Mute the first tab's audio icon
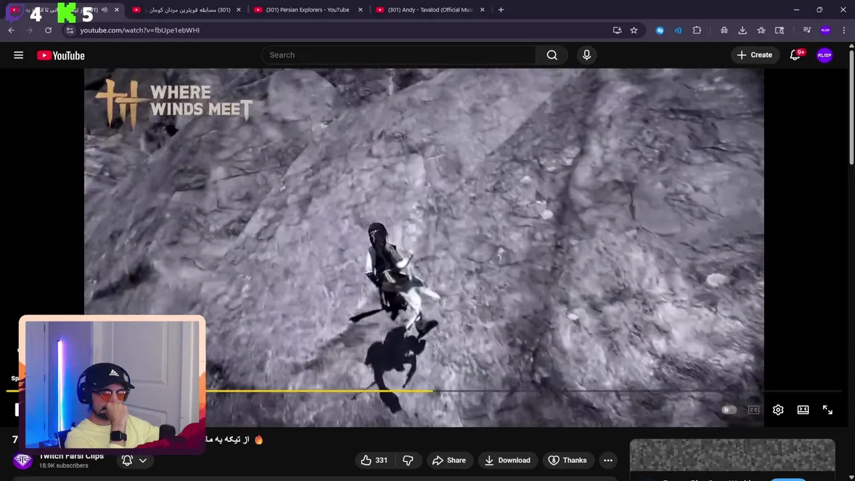 (x=104, y=10)
